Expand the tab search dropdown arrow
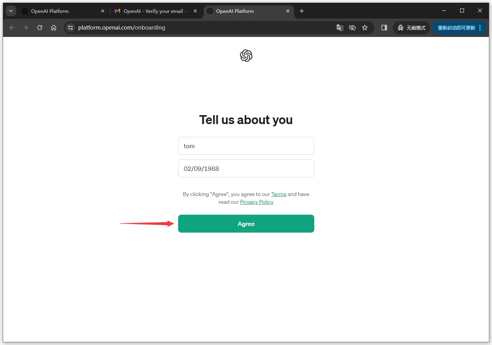Screen dimensions: 492x345 (x=11, y=11)
